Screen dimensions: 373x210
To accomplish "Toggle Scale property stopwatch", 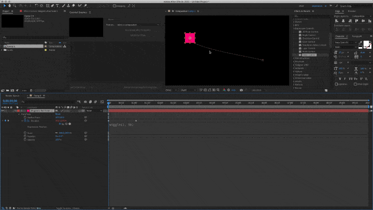I will pos(25,133).
